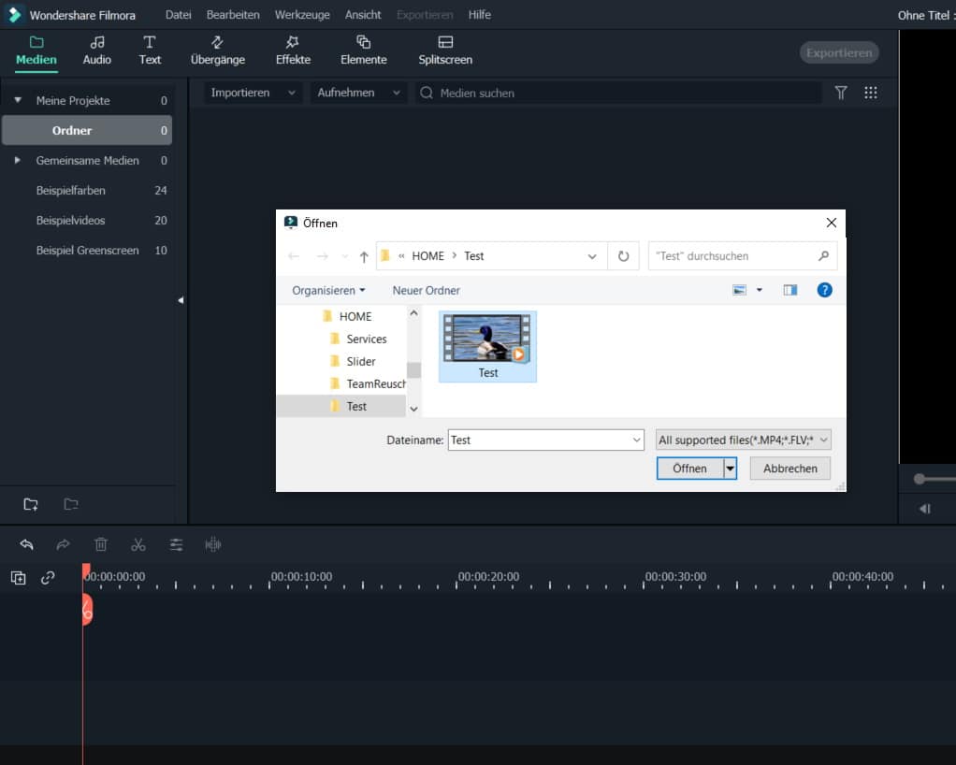Open the grid view options icon
The height and width of the screenshot is (765, 956).
[871, 93]
